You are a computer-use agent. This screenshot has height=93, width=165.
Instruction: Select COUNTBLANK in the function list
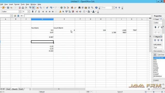click(159, 58)
